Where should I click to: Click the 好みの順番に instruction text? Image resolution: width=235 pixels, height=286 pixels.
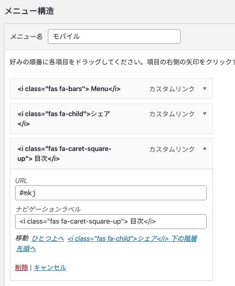pyautogui.click(x=122, y=62)
